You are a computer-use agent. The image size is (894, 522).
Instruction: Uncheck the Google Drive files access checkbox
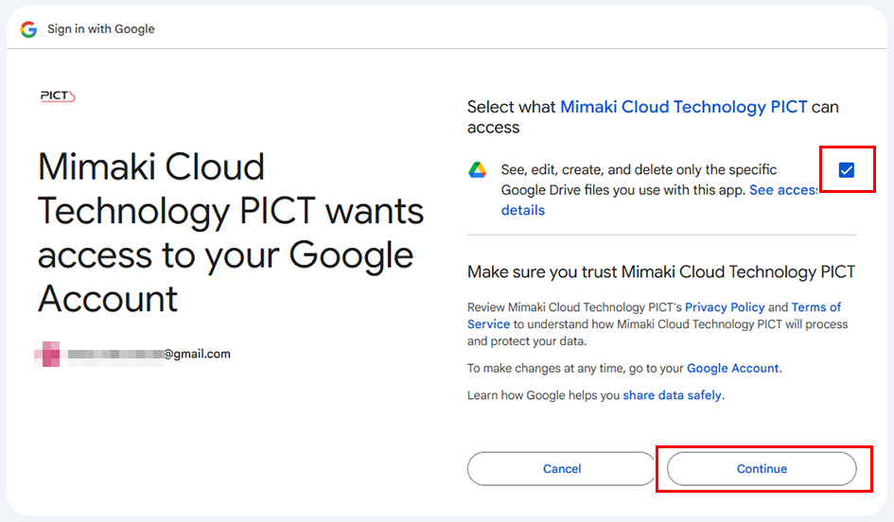pyautogui.click(x=847, y=170)
